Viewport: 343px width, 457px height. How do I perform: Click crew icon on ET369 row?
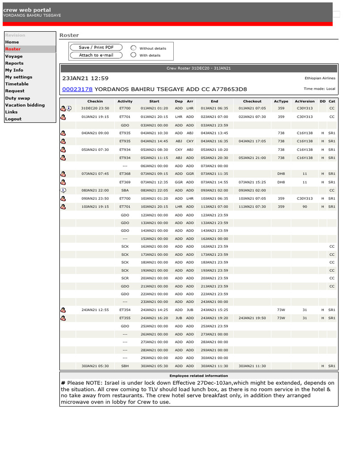(x=63, y=183)
